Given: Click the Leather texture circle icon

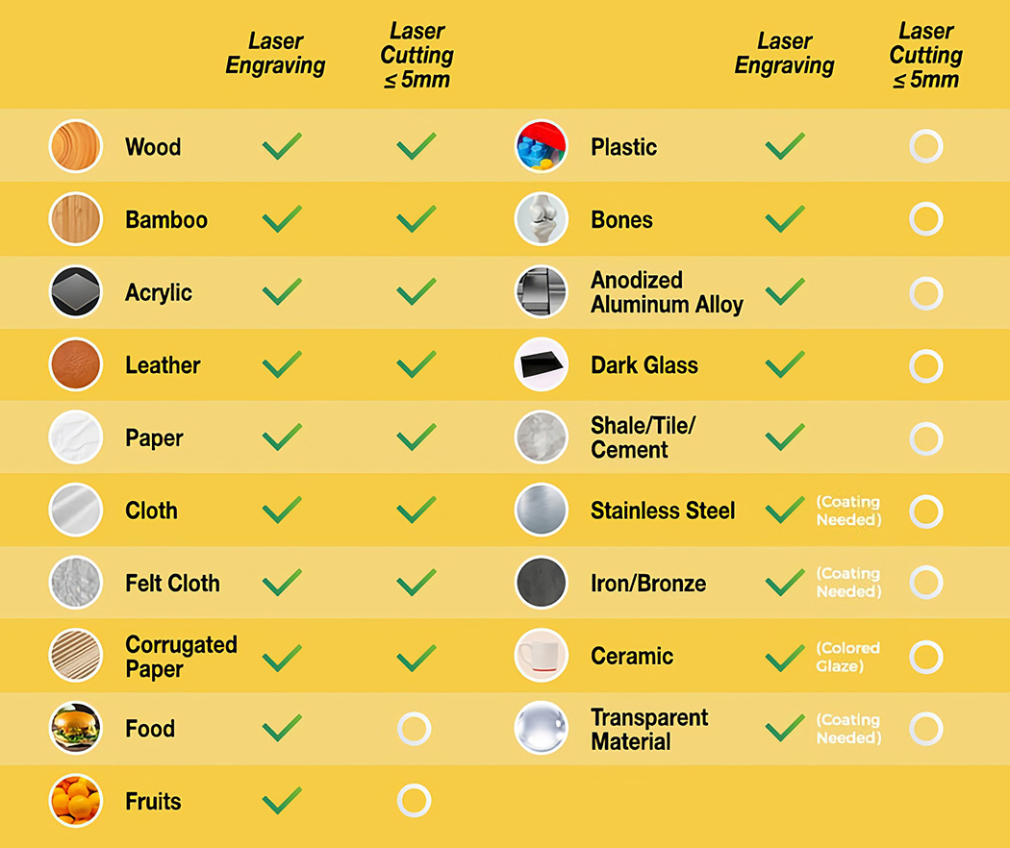Looking at the screenshot, I should pyautogui.click(x=75, y=365).
